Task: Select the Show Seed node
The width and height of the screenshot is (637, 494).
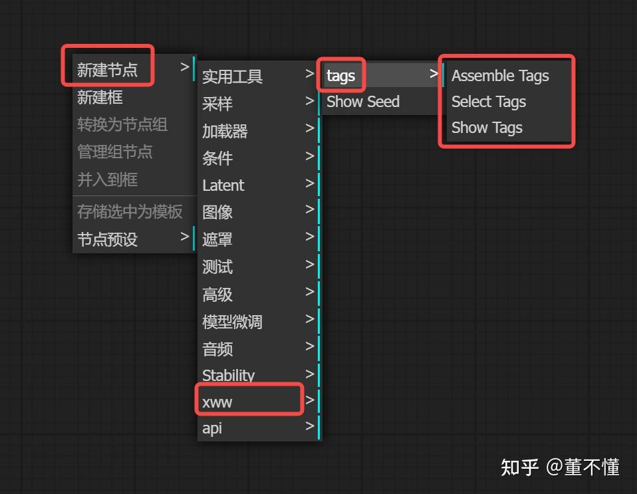Action: coord(363,101)
